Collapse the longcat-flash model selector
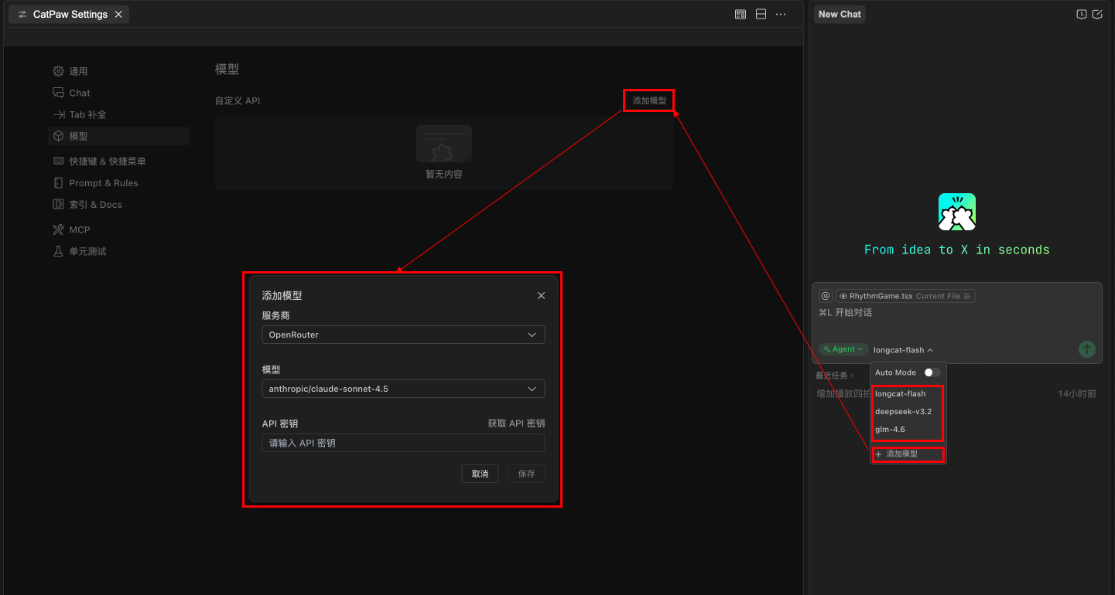This screenshot has height=595, width=1115. click(x=903, y=350)
